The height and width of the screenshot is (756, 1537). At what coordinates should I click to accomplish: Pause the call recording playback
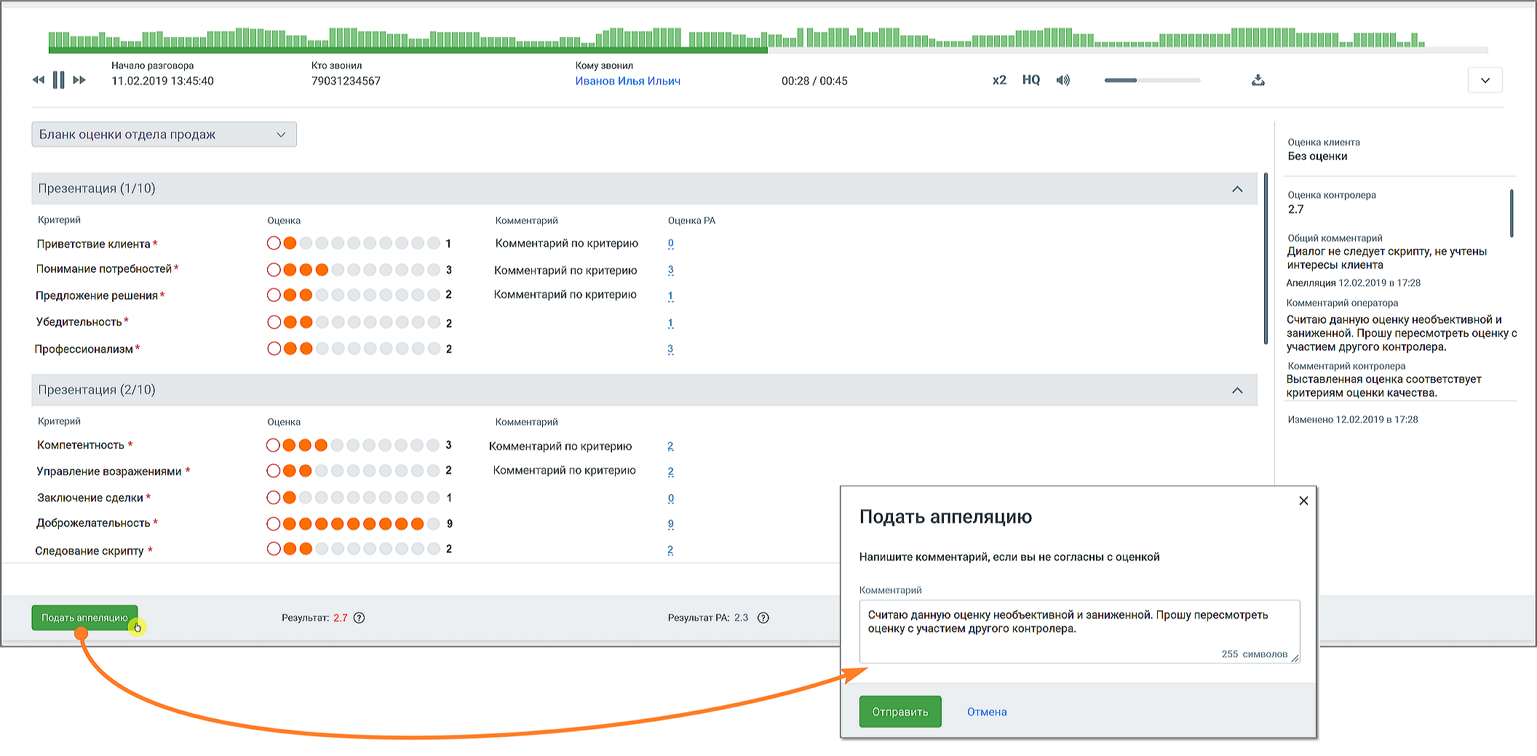coord(59,80)
